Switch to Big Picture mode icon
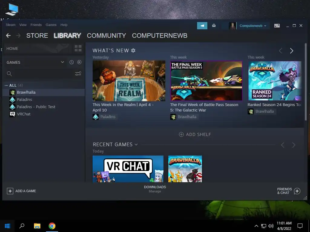Image resolution: width=310 pixels, height=232 pixels. [277, 26]
